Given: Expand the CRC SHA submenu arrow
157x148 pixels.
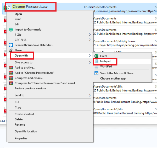Looking at the screenshot, I should tap(89, 40).
